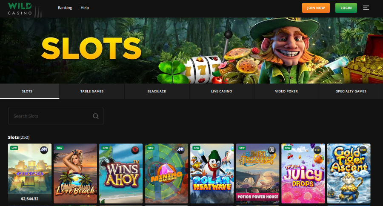Click the NEW tag on Greek Gods
Screen dimensions: 383x206
[x=14, y=148]
